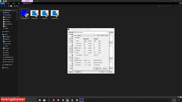Click the CRU taskbar icon
This screenshot has height=102, width=182.
point(82,100)
